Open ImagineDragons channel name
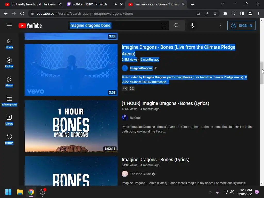 pos(141,68)
